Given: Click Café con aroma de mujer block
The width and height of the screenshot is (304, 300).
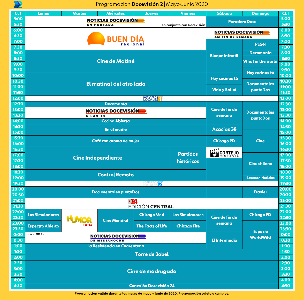Looking at the screenshot, I should [116, 141].
